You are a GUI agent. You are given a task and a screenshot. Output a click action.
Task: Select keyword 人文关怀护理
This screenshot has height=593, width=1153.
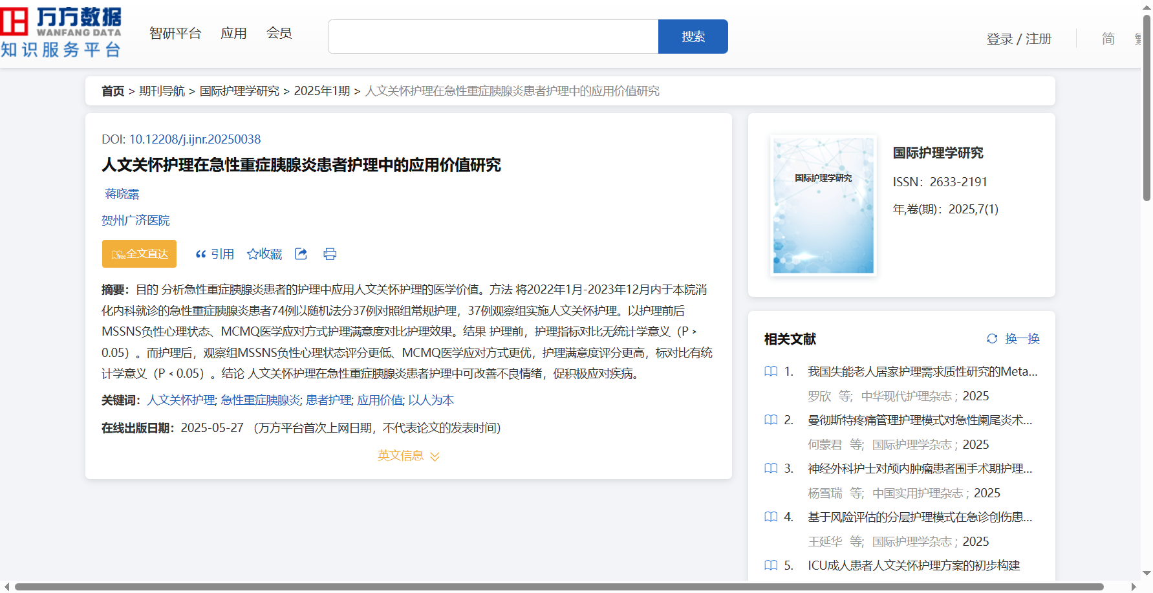(181, 400)
